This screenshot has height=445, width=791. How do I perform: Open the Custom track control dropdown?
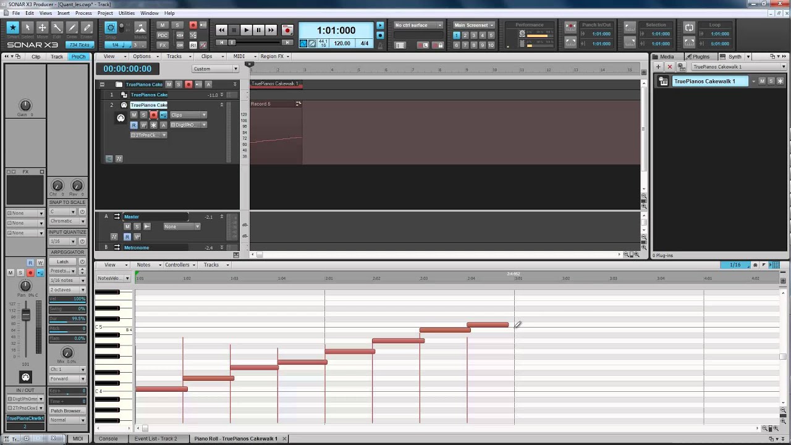coord(215,69)
